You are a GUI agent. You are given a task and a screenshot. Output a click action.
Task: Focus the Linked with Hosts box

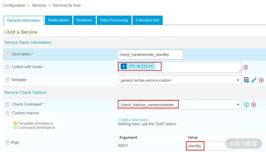pos(180,67)
